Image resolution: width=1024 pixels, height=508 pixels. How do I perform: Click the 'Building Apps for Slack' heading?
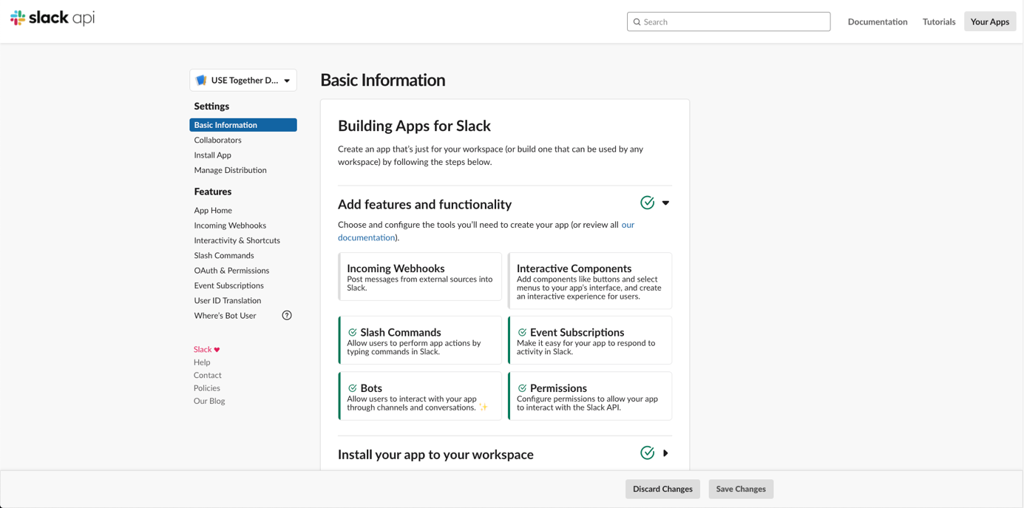coord(414,126)
